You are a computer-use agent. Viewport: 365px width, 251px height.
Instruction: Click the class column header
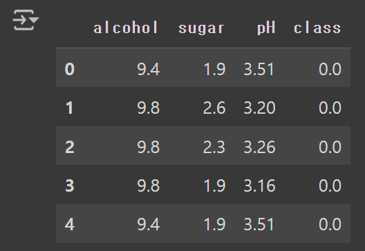tap(317, 28)
